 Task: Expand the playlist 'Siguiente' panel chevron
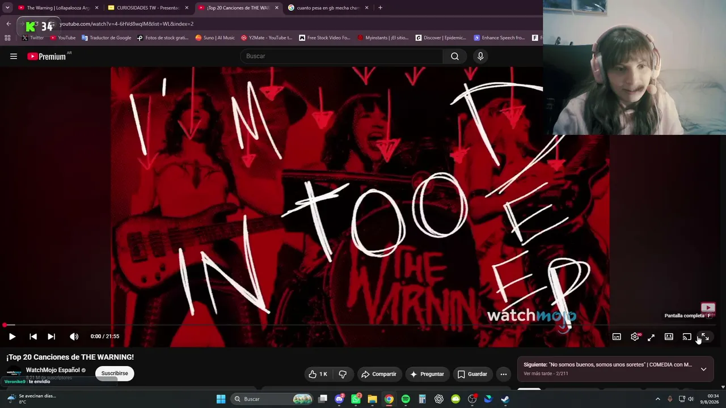pos(703,369)
